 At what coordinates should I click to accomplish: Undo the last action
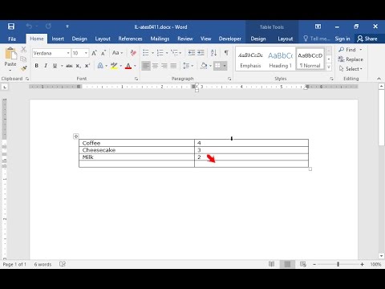click(x=29, y=26)
